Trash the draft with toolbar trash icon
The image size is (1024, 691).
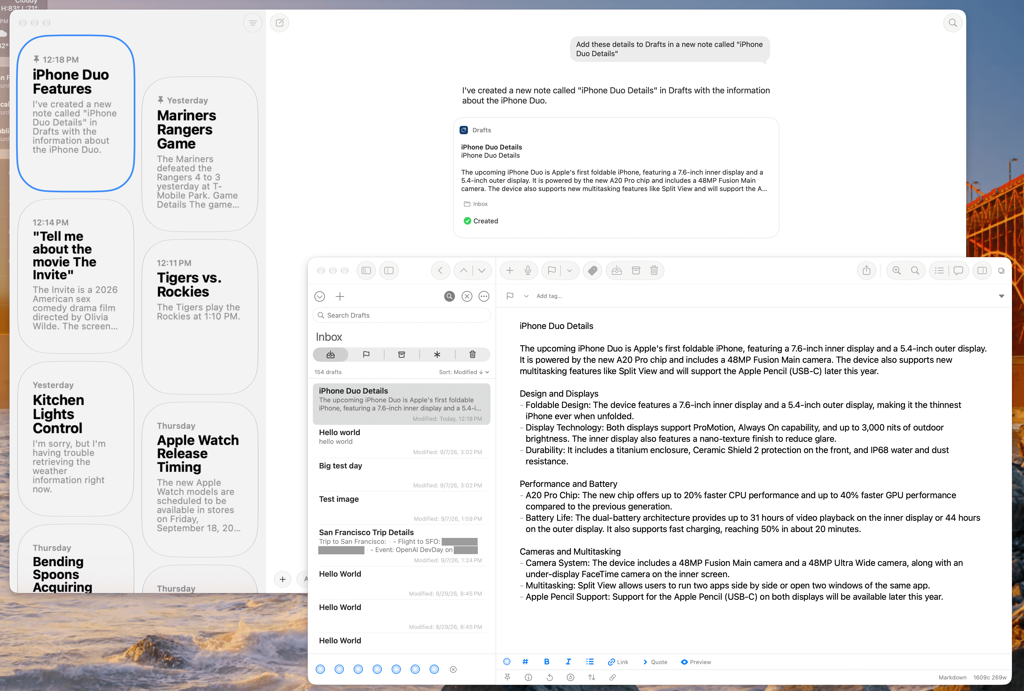(654, 271)
